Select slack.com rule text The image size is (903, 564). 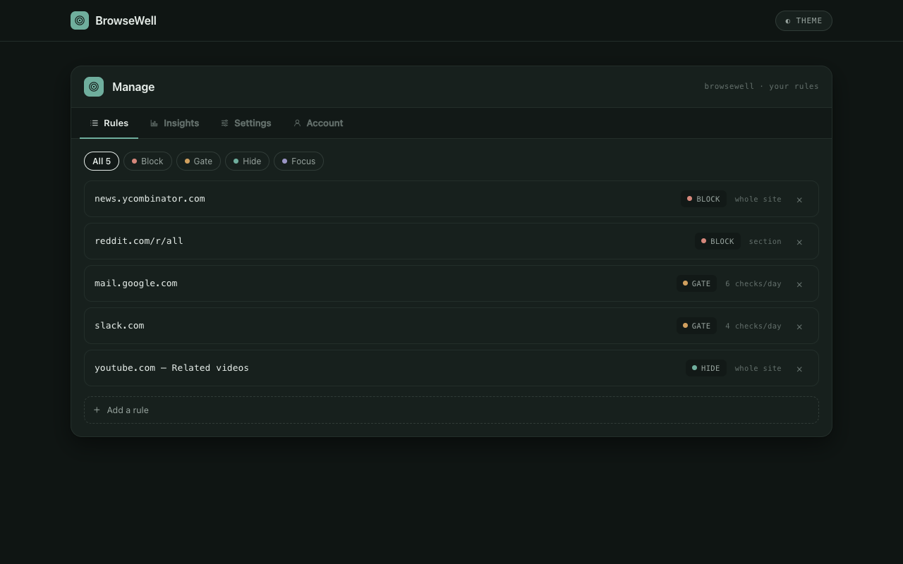pos(119,326)
